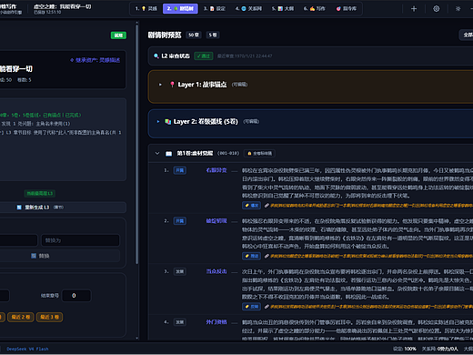Click the 5 卷 count badge
Viewport: 473px width, 355px height.
[x=213, y=35]
